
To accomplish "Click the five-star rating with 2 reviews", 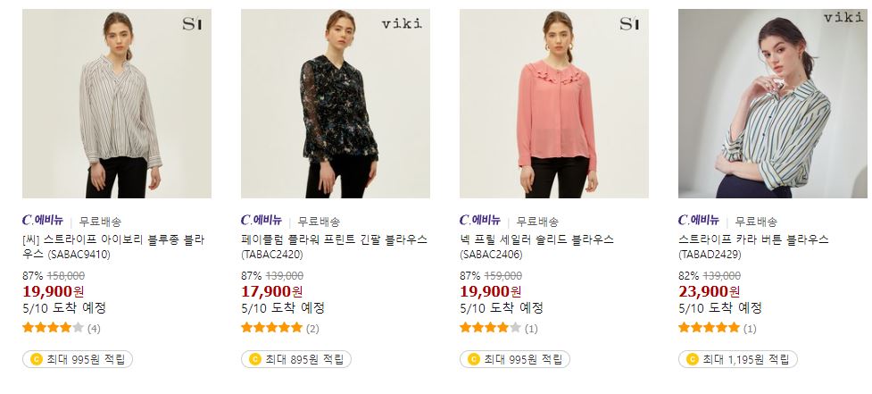I will click(271, 328).
